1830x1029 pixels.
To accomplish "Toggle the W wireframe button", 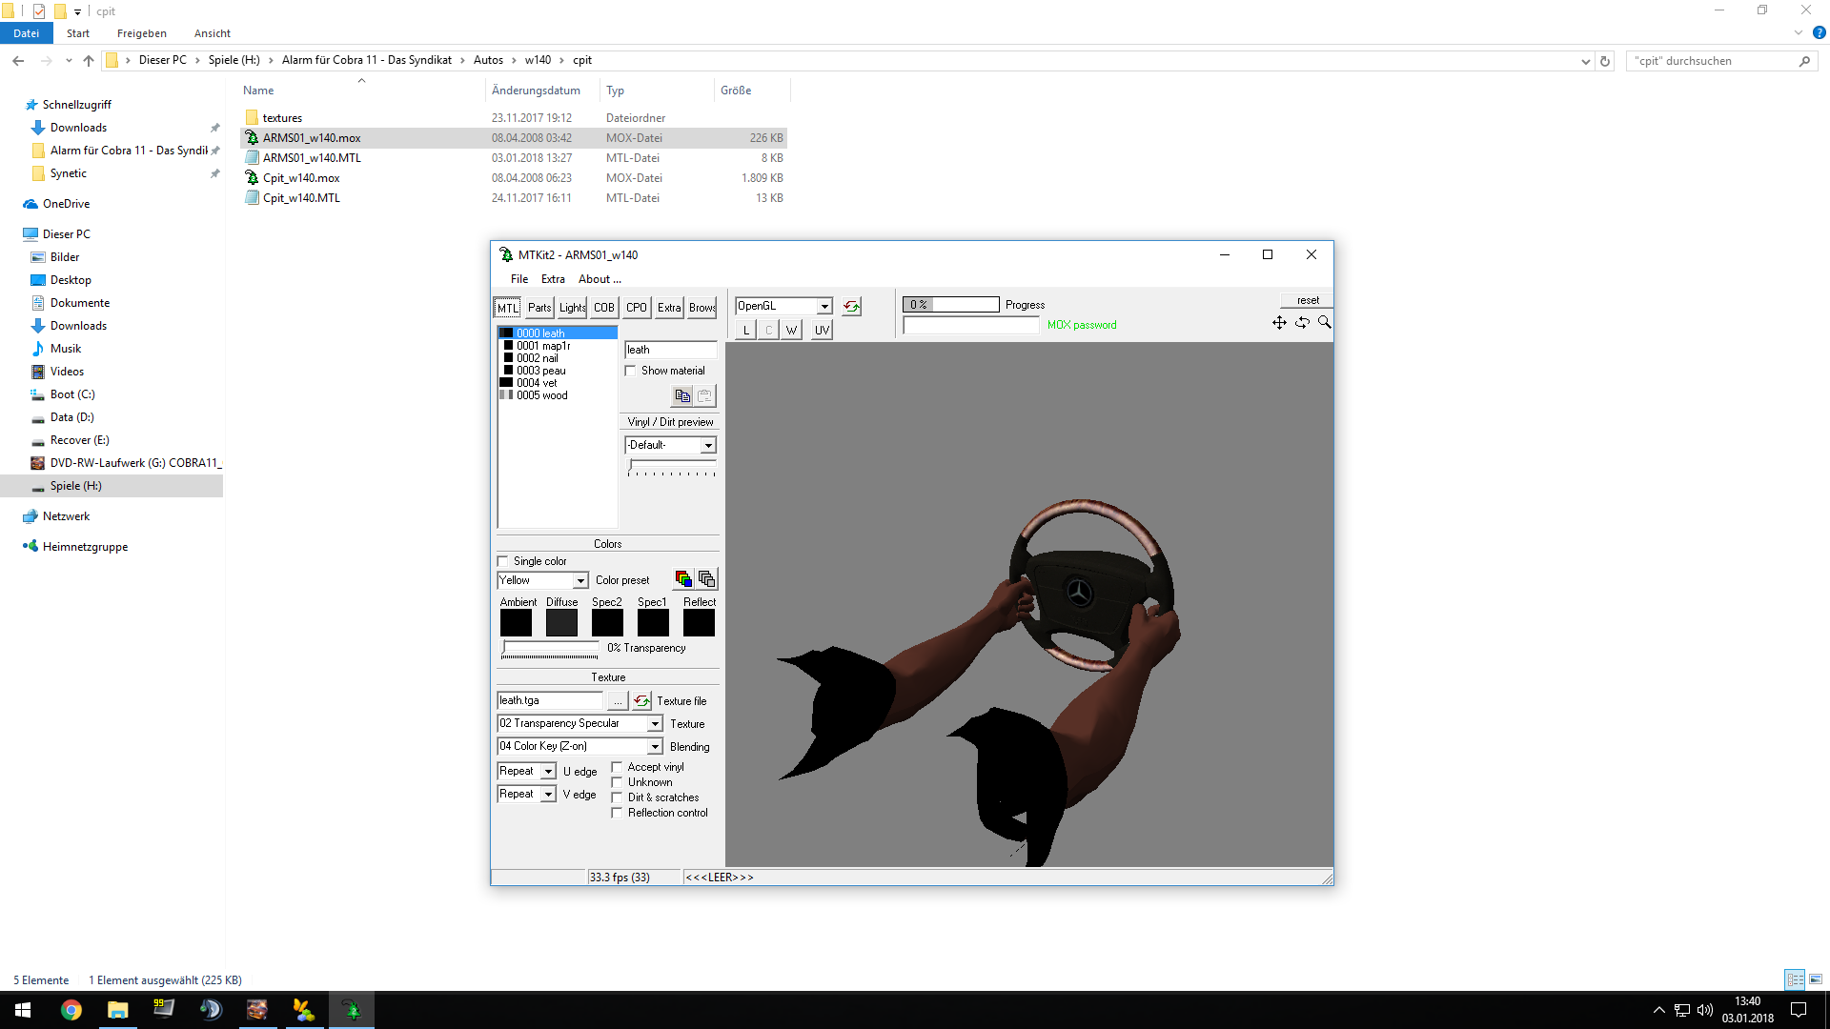I will (791, 330).
